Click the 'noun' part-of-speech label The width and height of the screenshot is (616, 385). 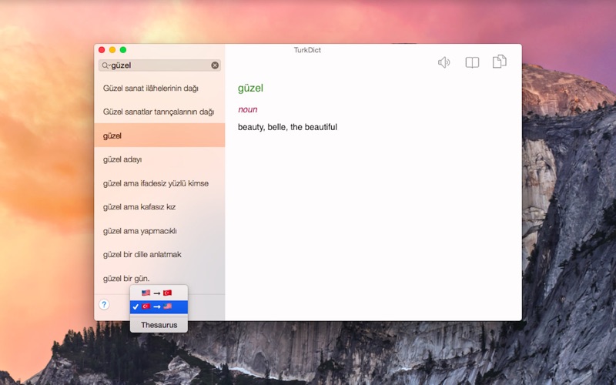click(x=247, y=109)
